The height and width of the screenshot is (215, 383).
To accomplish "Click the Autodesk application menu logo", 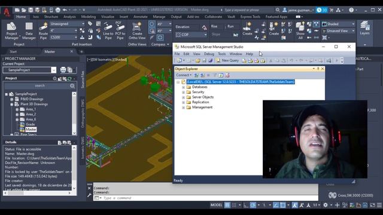I will click(x=7, y=12).
